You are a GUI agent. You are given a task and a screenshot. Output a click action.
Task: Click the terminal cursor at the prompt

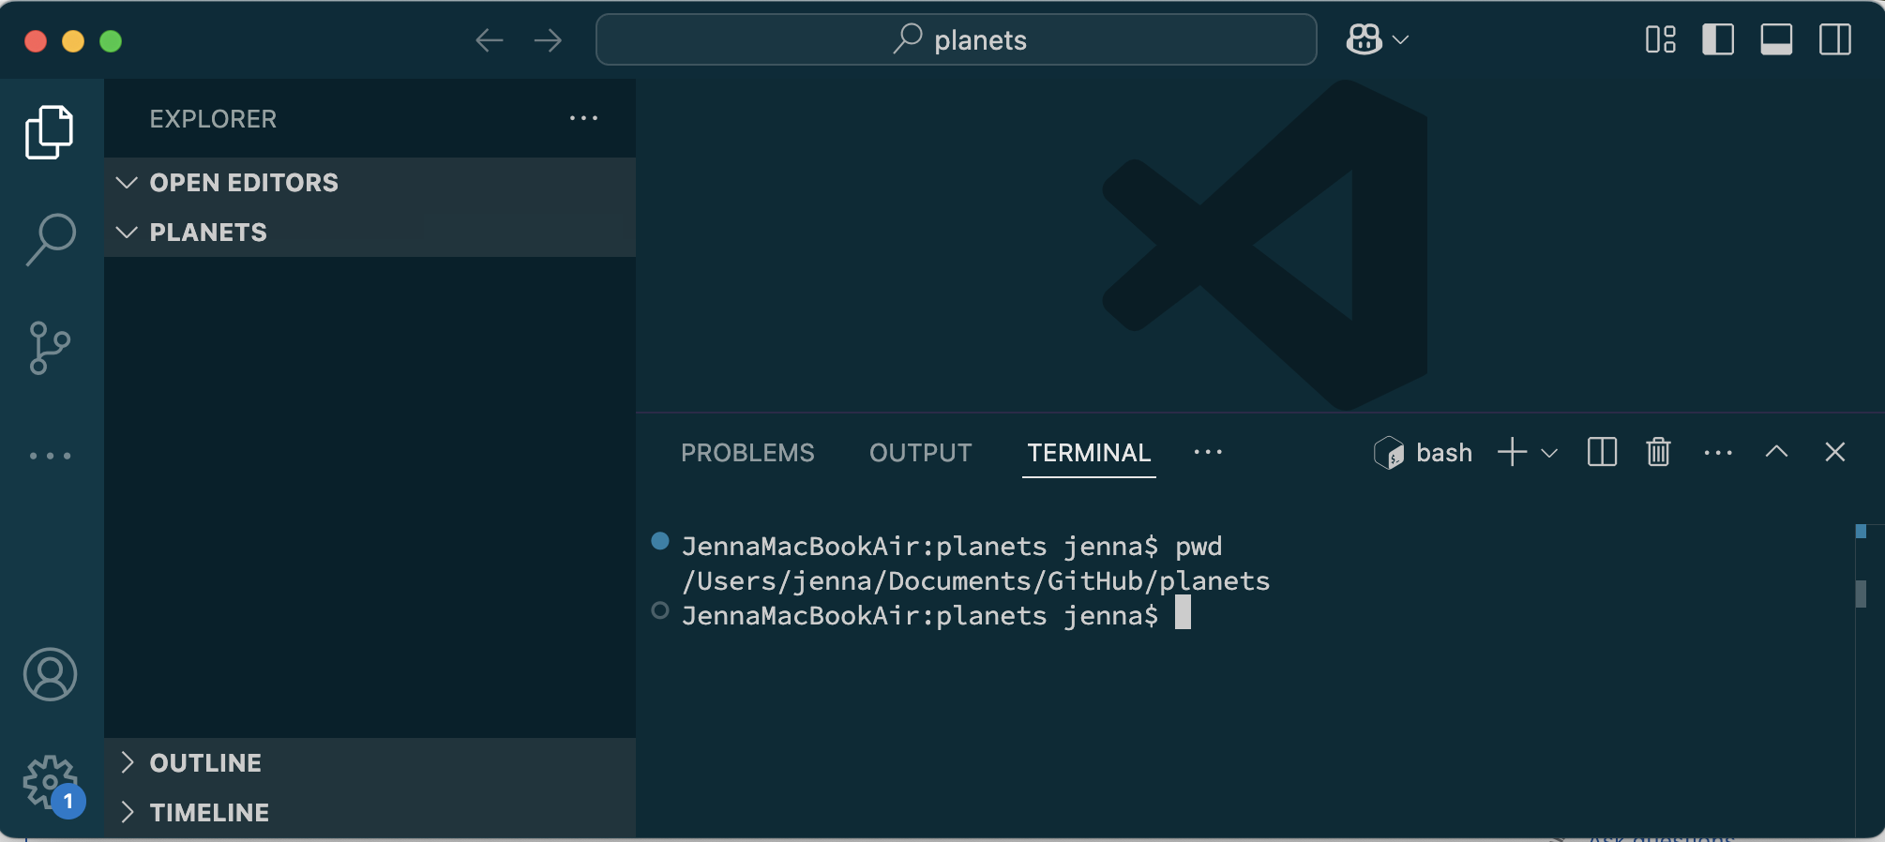tap(1183, 612)
